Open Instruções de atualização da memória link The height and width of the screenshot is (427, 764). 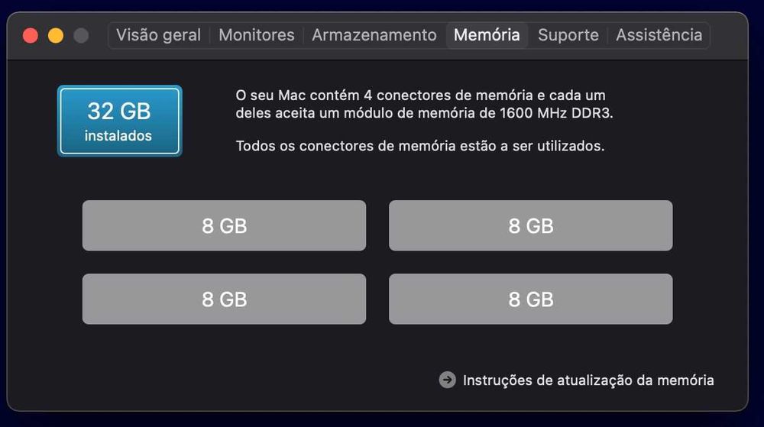588,380
